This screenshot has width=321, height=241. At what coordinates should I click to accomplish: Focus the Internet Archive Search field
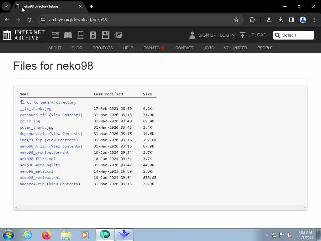(293, 35)
